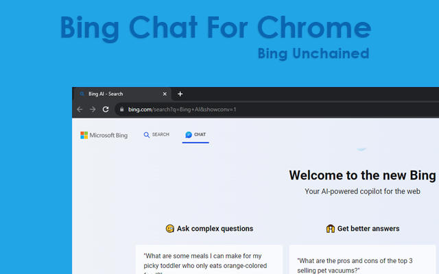Click the pet vacuums example card
This screenshot has height=274, width=439.
point(363,260)
